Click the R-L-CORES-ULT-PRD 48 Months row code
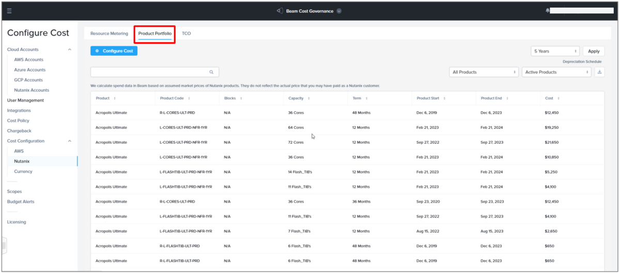The height and width of the screenshot is (274, 620). pos(177,113)
